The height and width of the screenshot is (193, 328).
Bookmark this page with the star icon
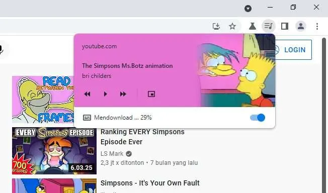point(232,26)
